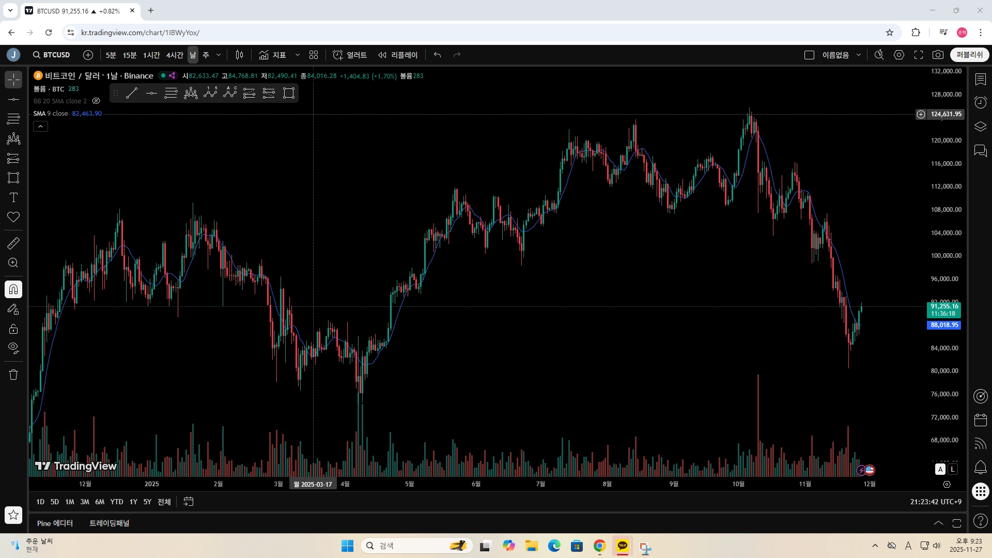Open the layout name dropdown next to 이름없음
This screenshot has width=992, height=558.
coord(859,55)
